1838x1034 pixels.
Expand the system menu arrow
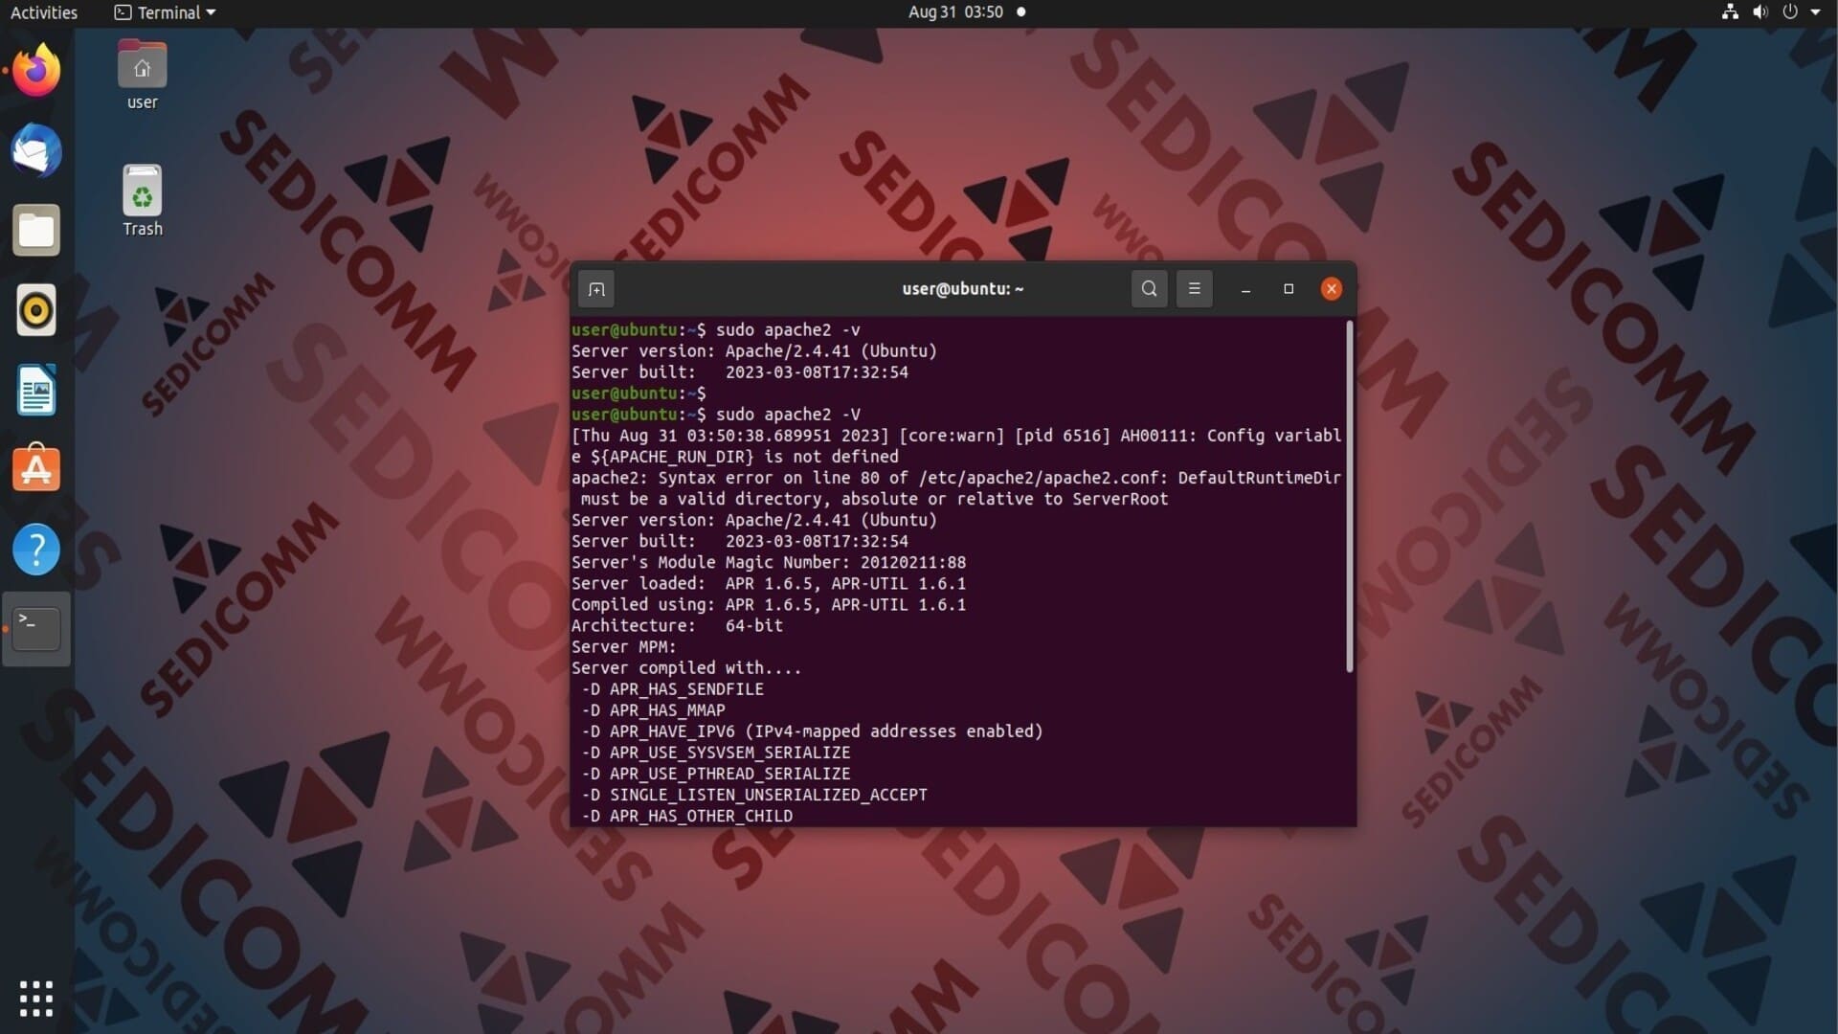tap(1815, 12)
